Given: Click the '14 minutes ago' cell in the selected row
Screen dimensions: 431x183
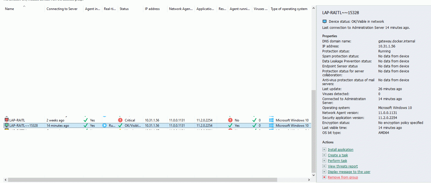Looking at the screenshot, I should pos(58,125).
